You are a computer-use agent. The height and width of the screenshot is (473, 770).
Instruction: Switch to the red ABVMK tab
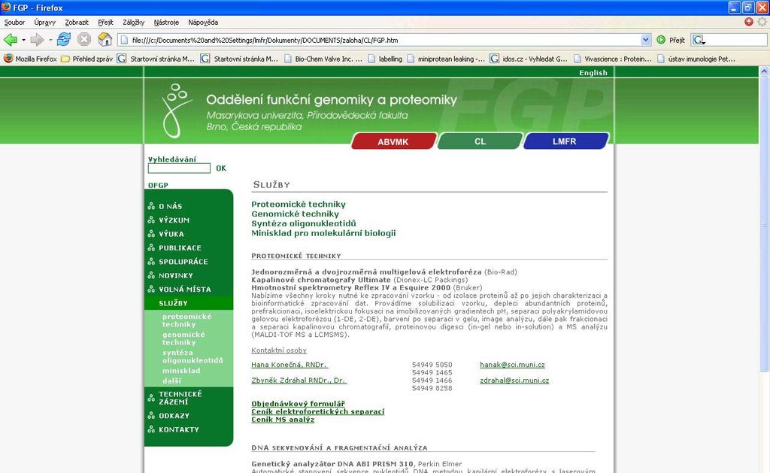point(393,141)
